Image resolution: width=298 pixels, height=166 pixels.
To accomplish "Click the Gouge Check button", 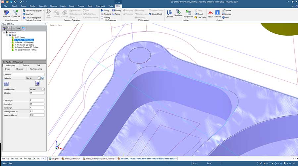I will point(156,14).
